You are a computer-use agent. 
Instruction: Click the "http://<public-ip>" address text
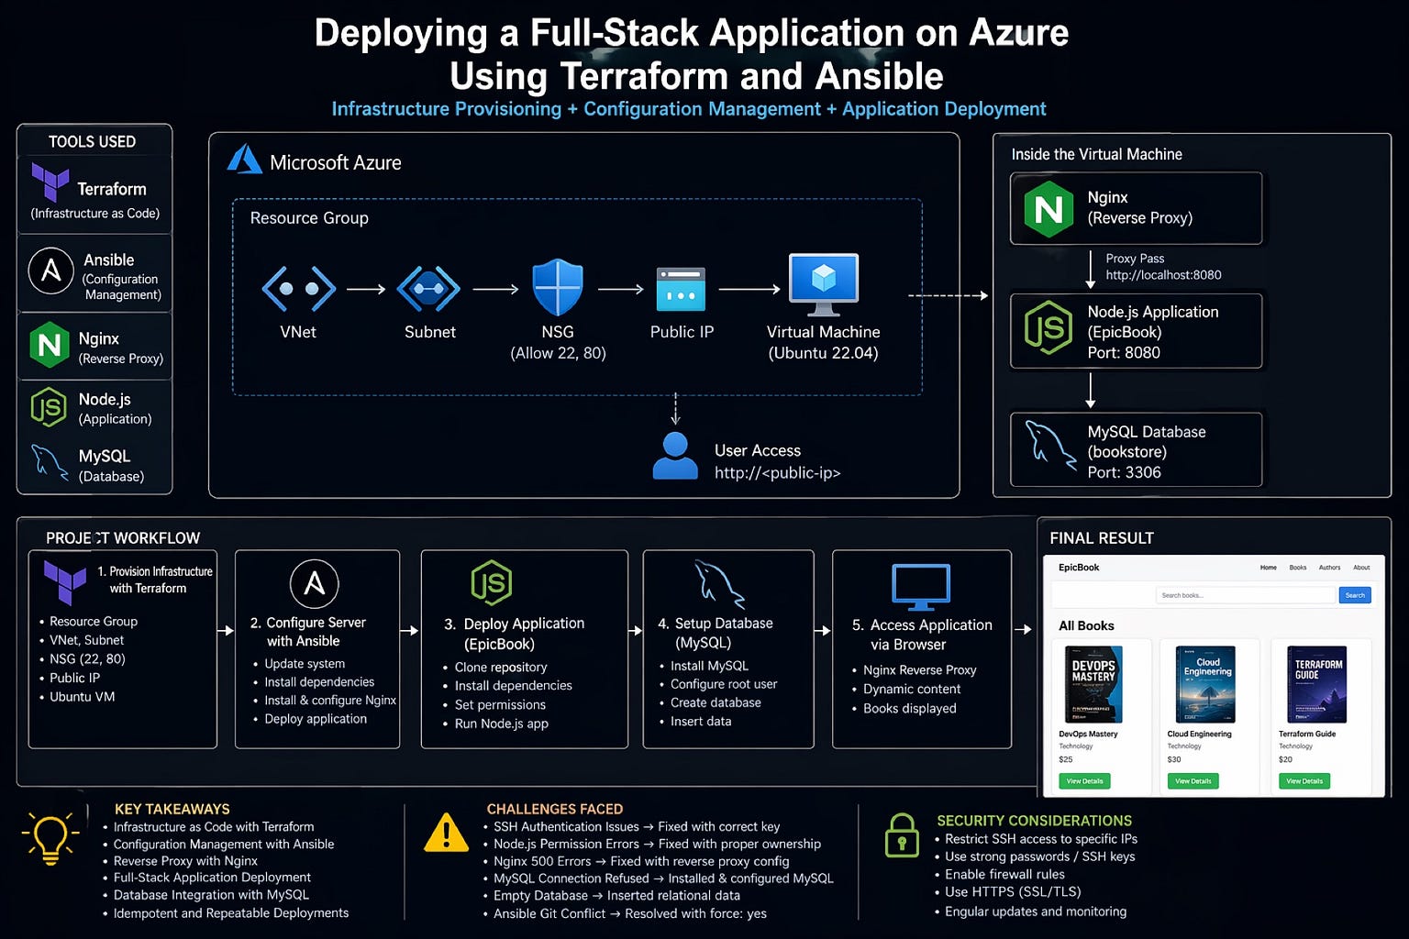tap(778, 473)
